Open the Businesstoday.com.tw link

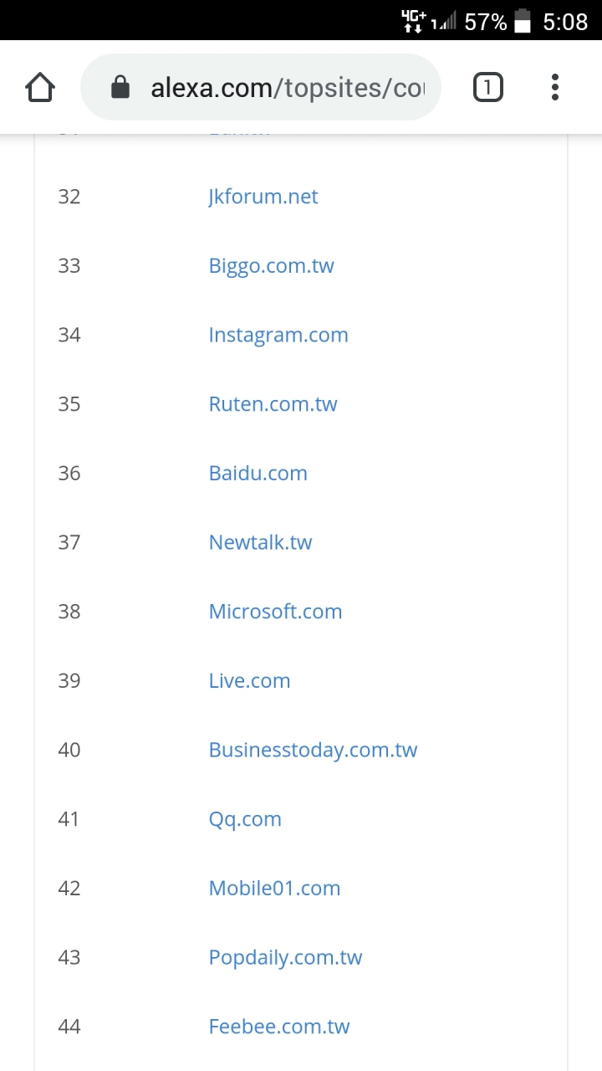point(313,751)
